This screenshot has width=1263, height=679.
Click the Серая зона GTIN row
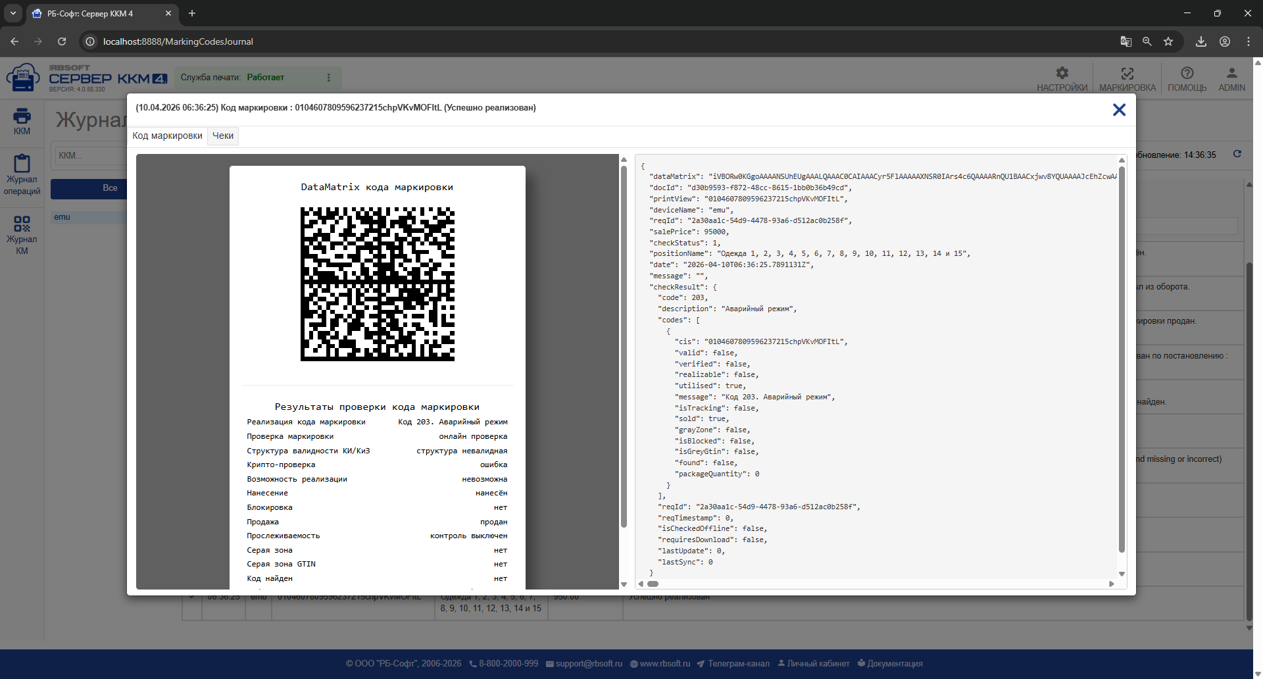pyautogui.click(x=377, y=564)
